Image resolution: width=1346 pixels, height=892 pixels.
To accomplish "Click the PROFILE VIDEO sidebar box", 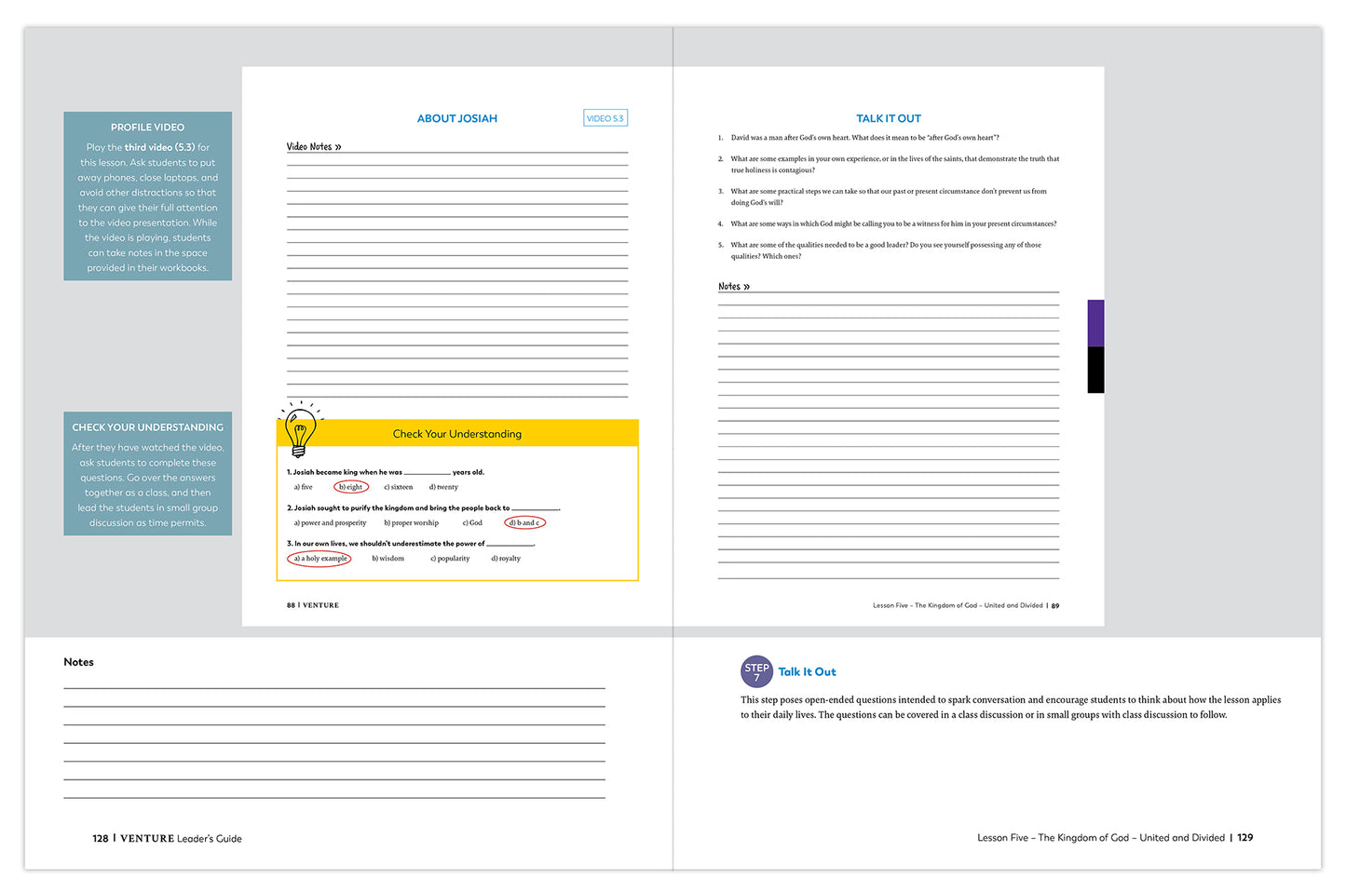I will [147, 196].
